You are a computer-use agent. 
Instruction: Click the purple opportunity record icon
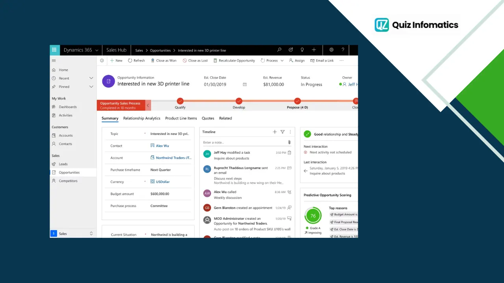(x=108, y=81)
